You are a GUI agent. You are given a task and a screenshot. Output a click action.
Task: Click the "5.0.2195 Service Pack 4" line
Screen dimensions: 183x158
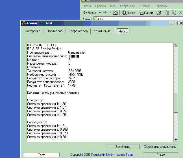coord(44,49)
